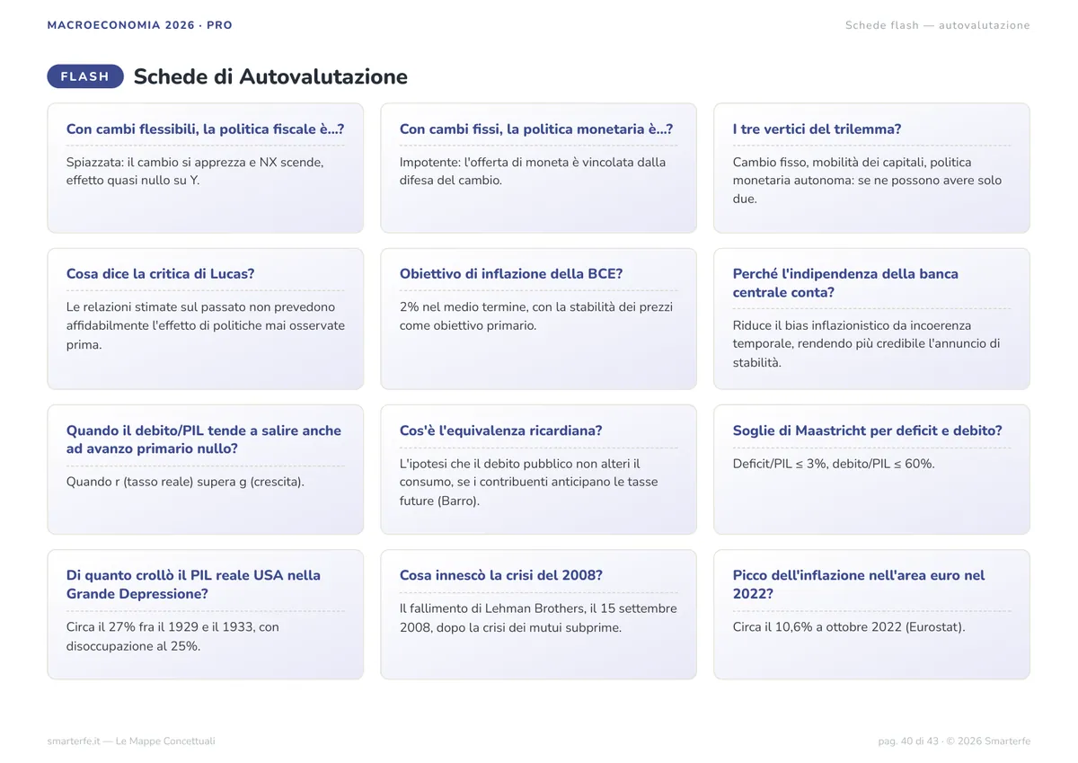The width and height of the screenshot is (1078, 763).
Task: Click the answer "Circa il 10,6% a ottobre 2022 (Eurostat)."
Action: pyautogui.click(x=850, y=626)
